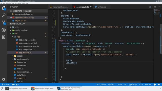This screenshot has height=91, width=162.
Task: Open app.component.html file
Action: click(28, 43)
